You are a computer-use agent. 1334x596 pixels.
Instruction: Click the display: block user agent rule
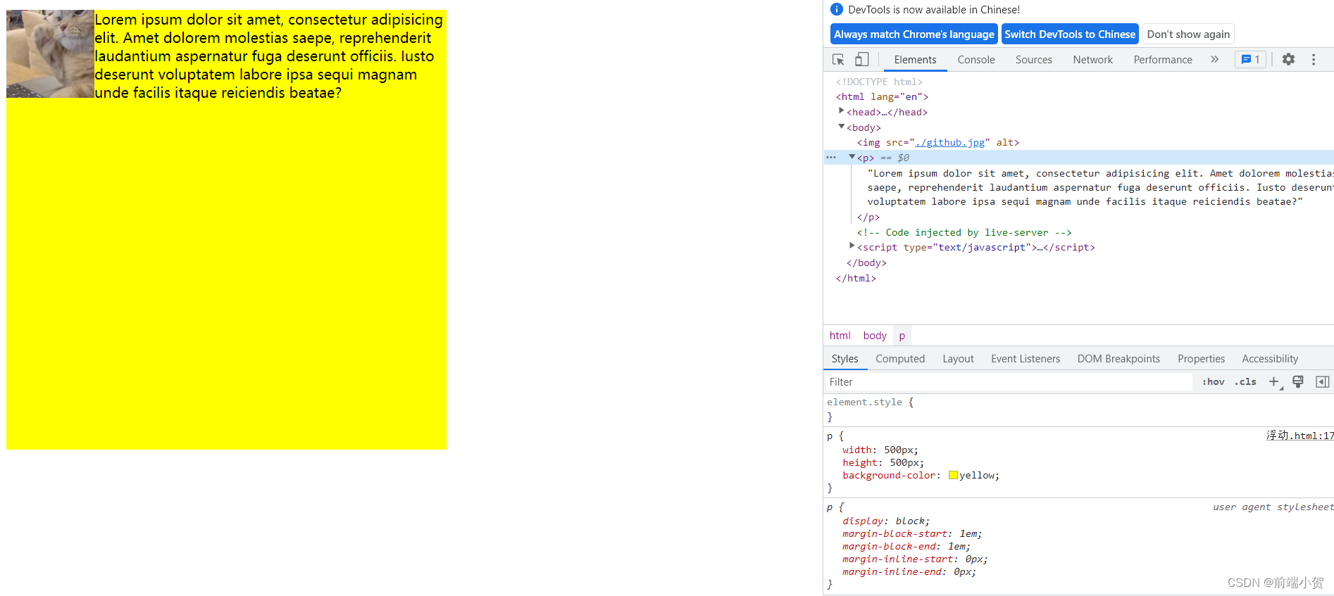886,521
